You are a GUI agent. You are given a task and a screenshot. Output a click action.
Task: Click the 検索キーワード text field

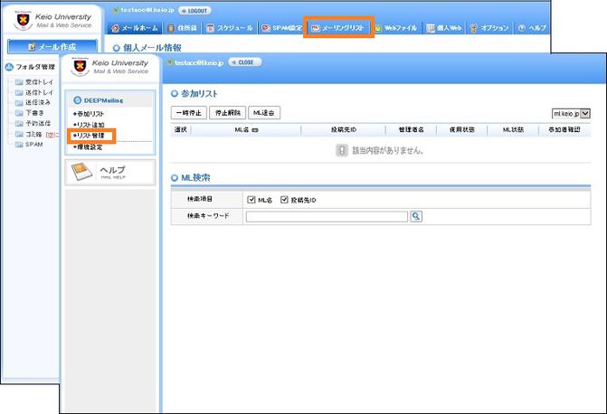click(327, 217)
